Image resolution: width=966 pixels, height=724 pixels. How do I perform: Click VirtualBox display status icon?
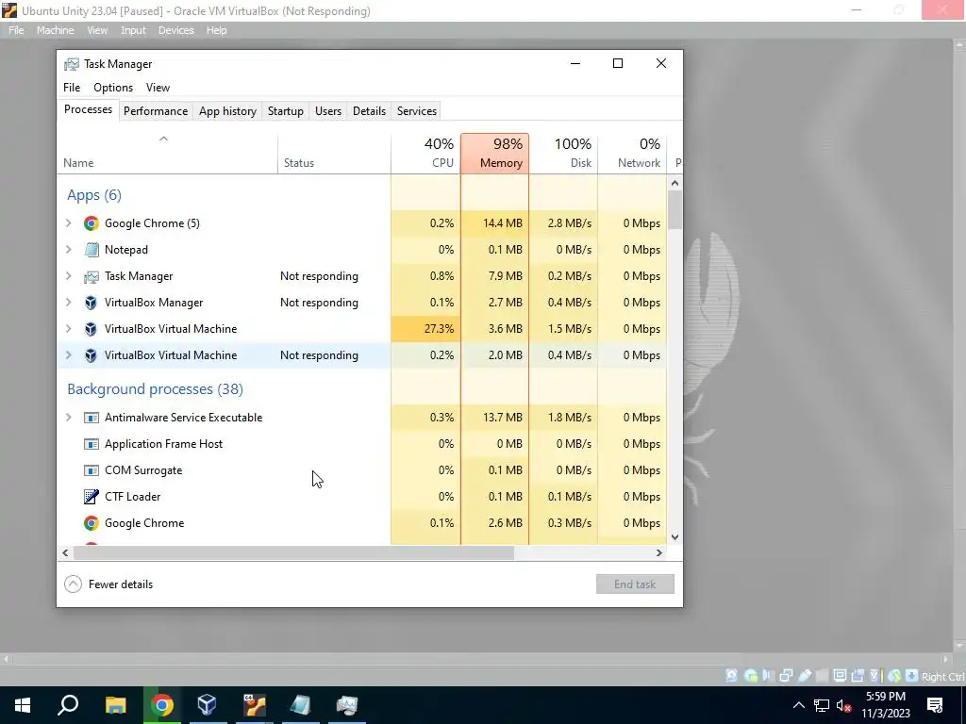(840, 676)
